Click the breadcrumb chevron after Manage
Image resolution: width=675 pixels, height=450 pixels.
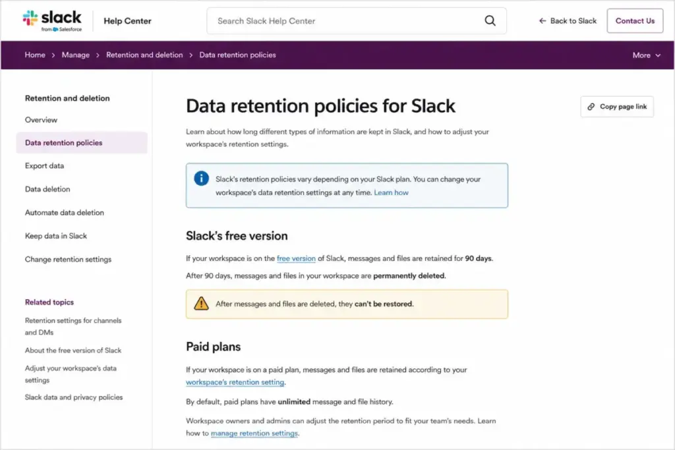tap(98, 55)
